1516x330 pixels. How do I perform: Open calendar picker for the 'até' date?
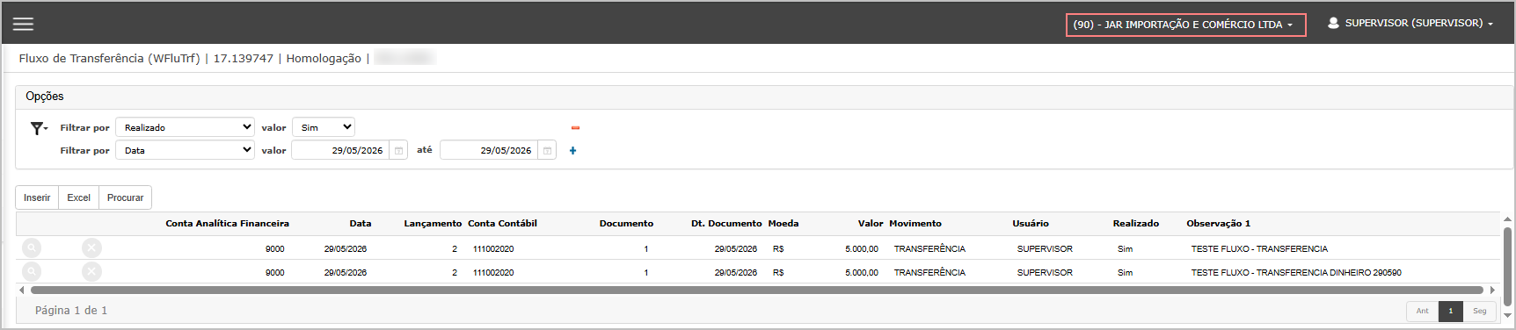coord(547,151)
